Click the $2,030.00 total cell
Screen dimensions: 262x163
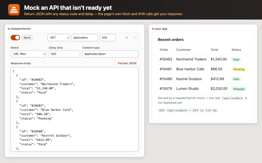click(x=219, y=88)
